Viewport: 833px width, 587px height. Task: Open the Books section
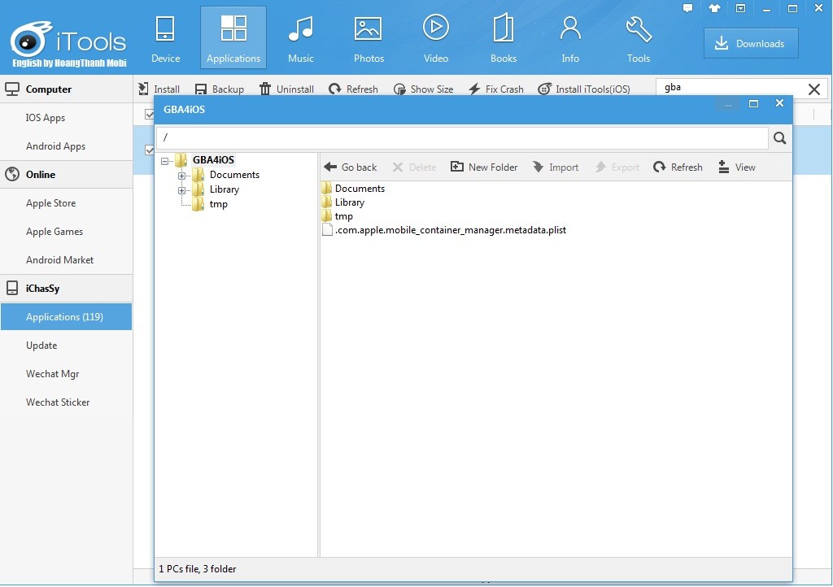[503, 39]
